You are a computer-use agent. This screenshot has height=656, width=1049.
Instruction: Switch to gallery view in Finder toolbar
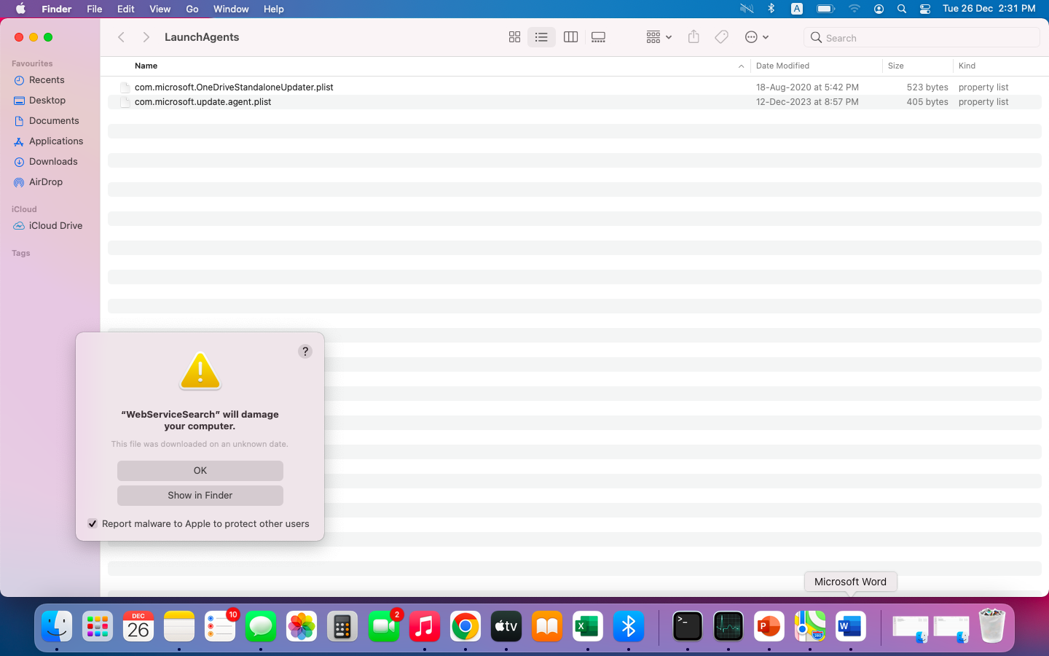[x=598, y=36]
